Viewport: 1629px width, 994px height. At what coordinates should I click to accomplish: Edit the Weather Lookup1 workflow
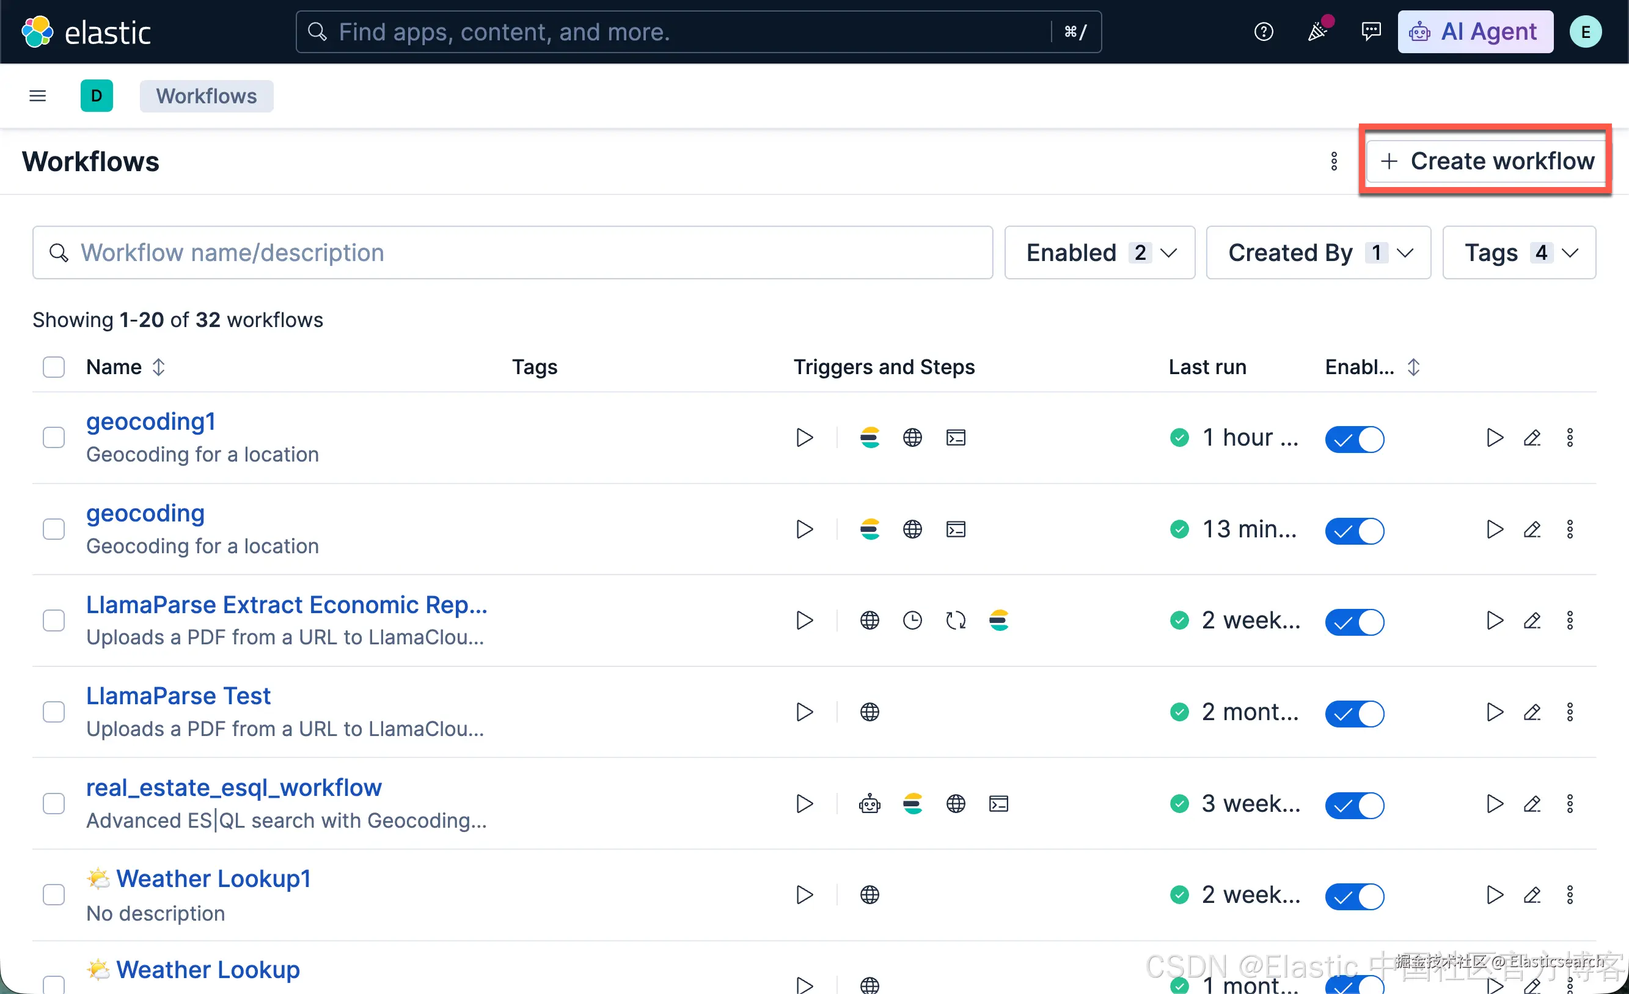[1532, 895]
